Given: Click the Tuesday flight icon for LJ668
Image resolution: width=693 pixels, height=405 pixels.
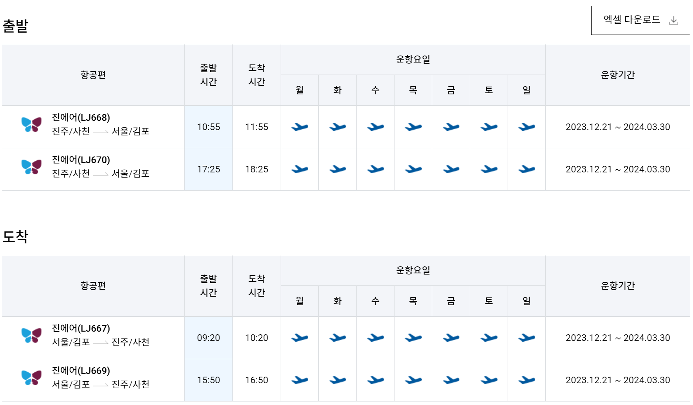Looking at the screenshot, I should (337, 127).
